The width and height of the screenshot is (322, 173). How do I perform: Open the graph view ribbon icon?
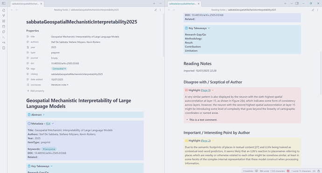pyautogui.click(x=4, y=15)
